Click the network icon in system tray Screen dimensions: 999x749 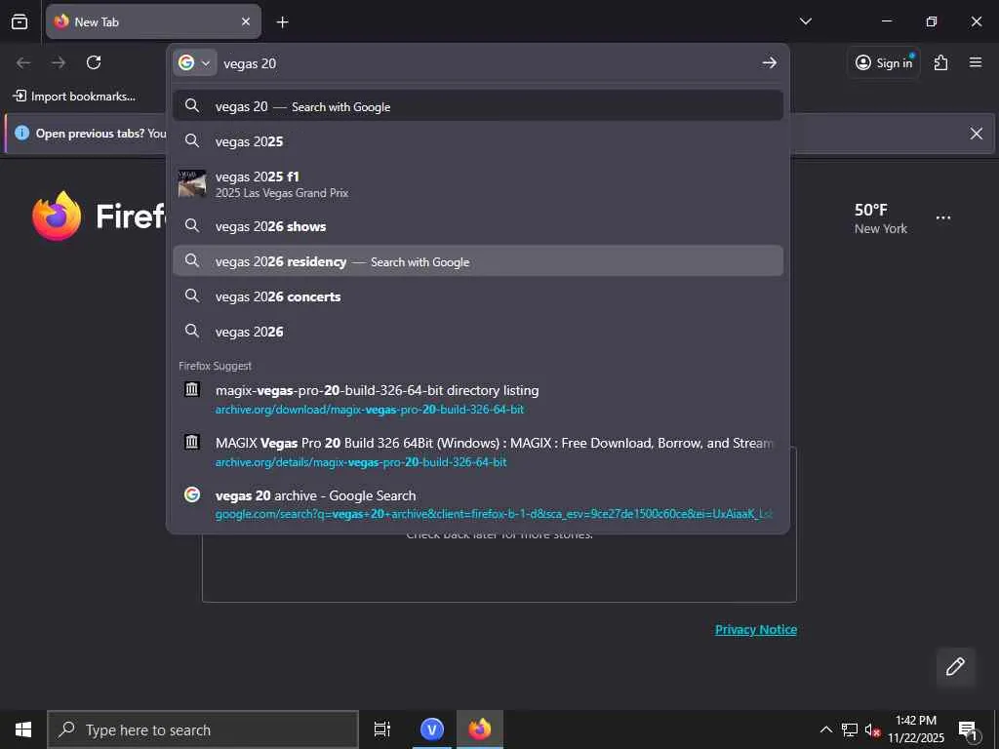[850, 729]
